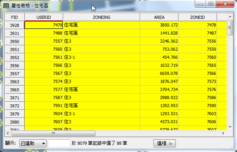The image size is (237, 152).
Task: Click the right arrow on horizontal scrollbar
Action: tap(224, 133)
